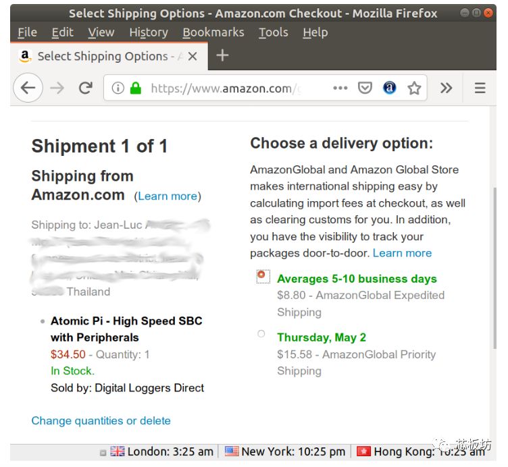Screen dimensions: 508x467
Task: Select the Select Shipping Options tab
Action: pyautogui.click(x=109, y=56)
